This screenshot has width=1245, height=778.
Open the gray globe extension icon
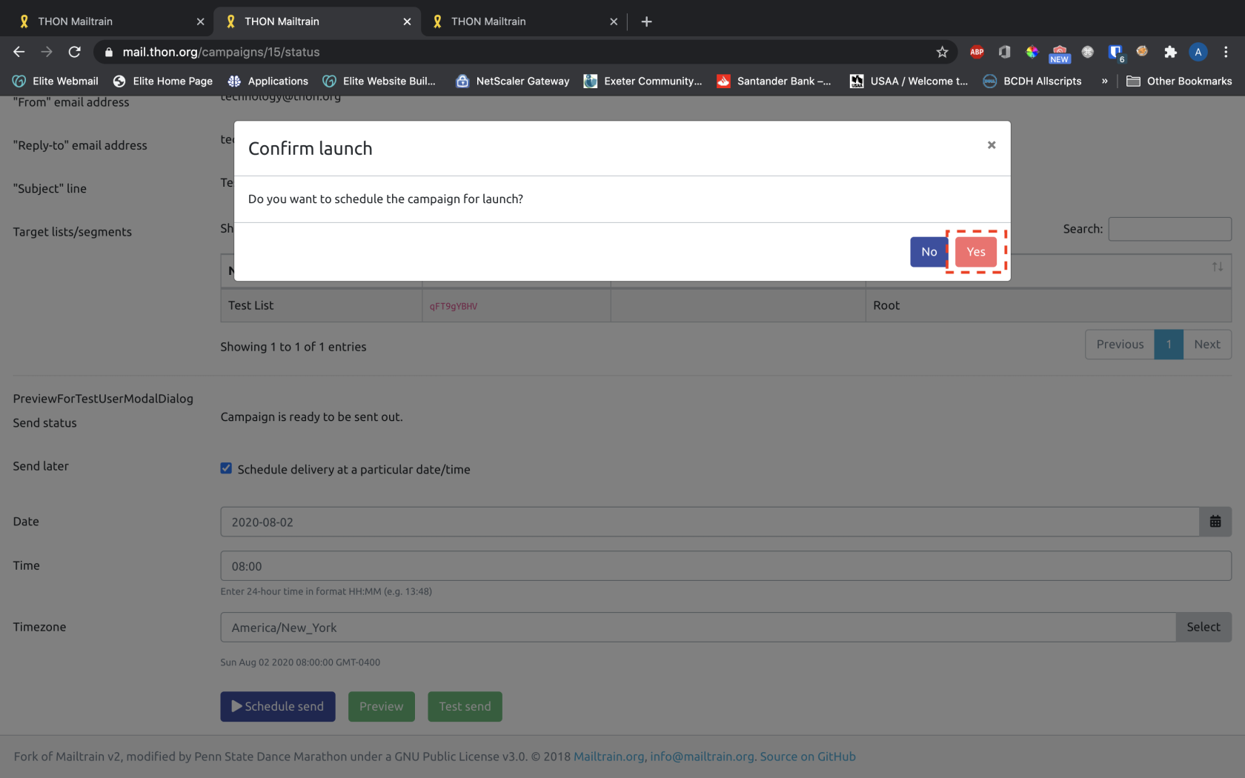(x=1087, y=52)
